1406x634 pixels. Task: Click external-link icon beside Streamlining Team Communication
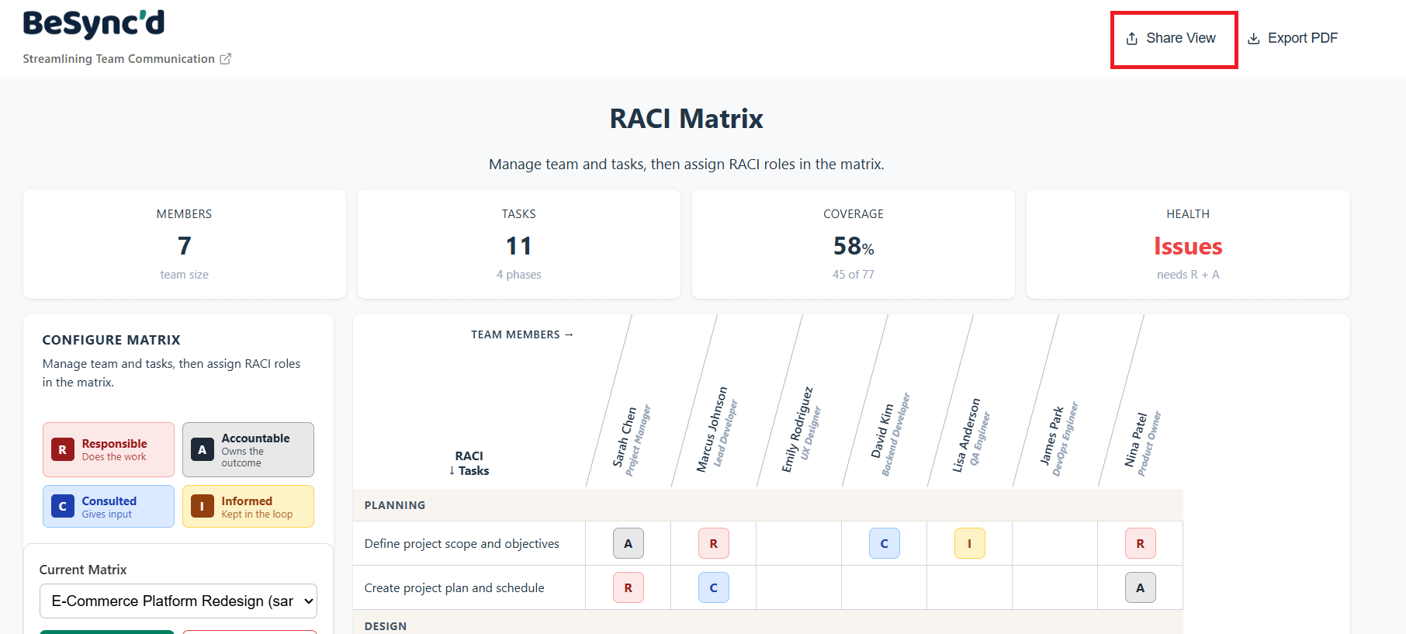pos(226,59)
